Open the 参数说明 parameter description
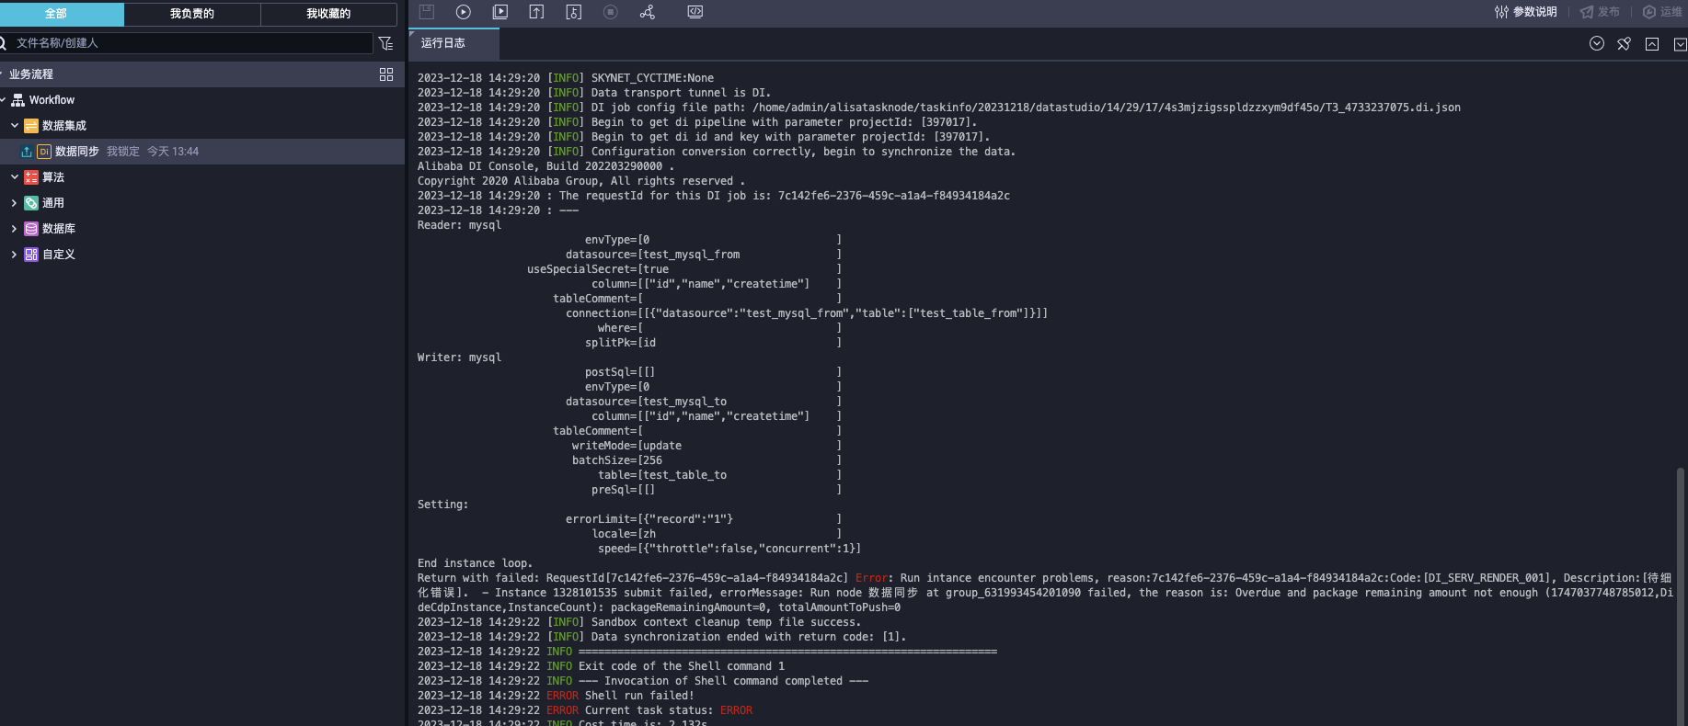 point(1526,12)
